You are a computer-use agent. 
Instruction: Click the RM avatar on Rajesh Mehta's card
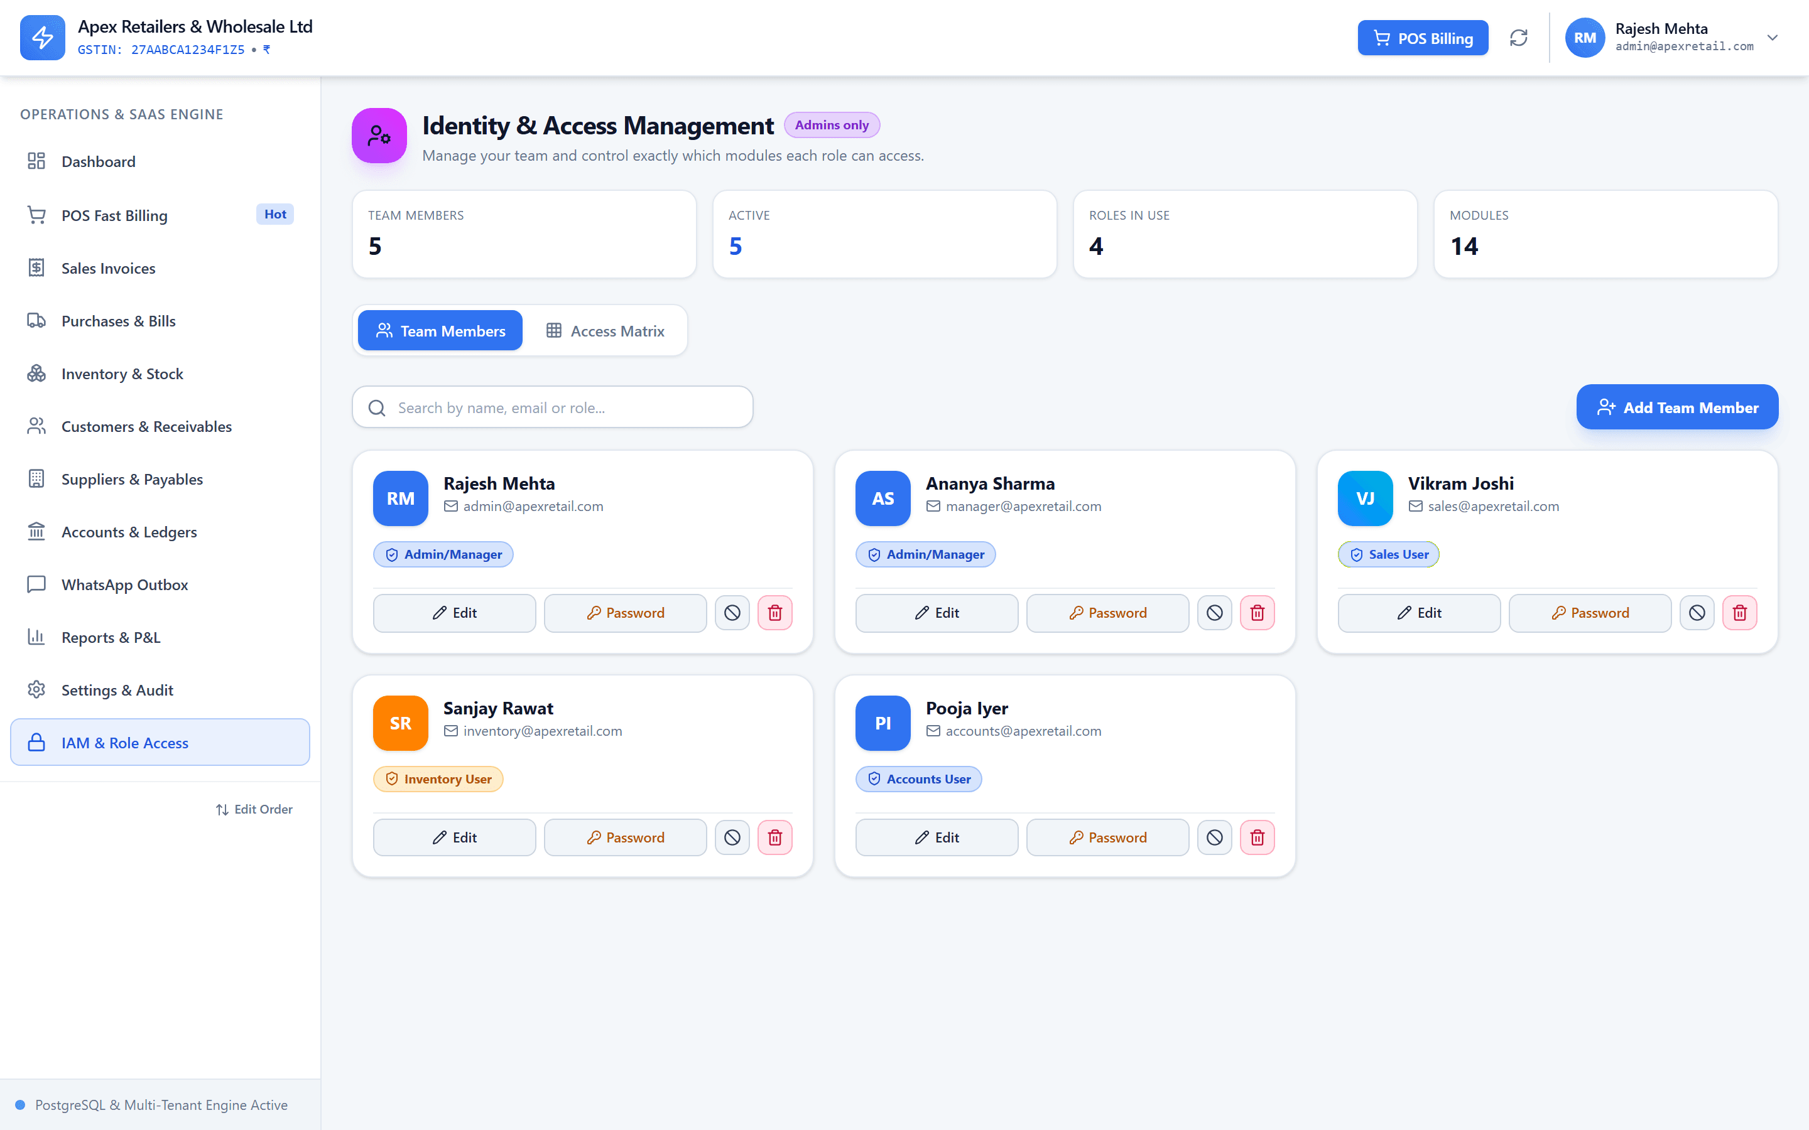click(x=401, y=498)
